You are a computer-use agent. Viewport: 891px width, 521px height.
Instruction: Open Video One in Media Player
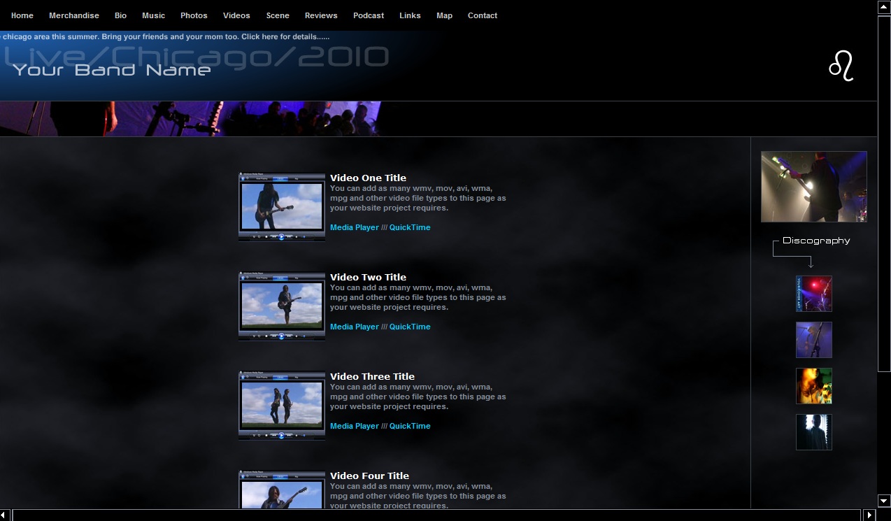coord(355,227)
